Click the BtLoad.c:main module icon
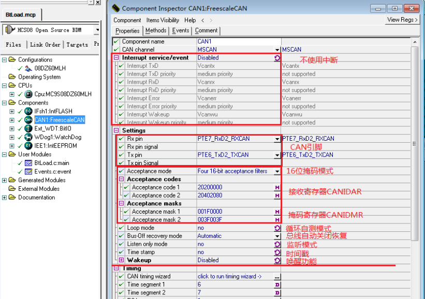Screen dimensions: 425x299 pyautogui.click(x=28, y=163)
